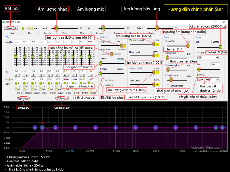
Task: Select the Surround tab
Action: 100,33
